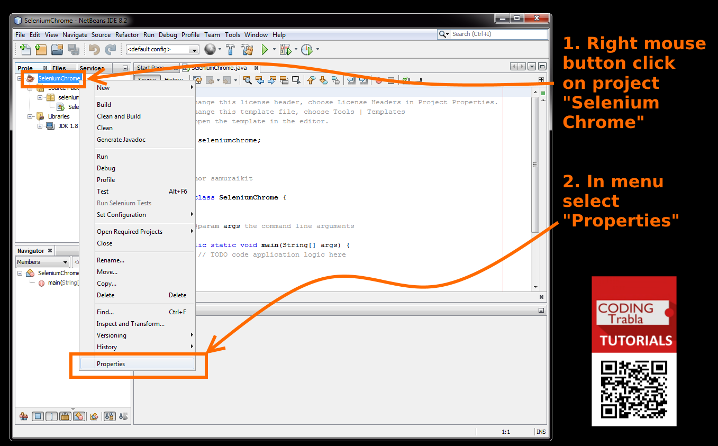
Task: Click the main(String[]) method in Navigator
Action: (64, 283)
